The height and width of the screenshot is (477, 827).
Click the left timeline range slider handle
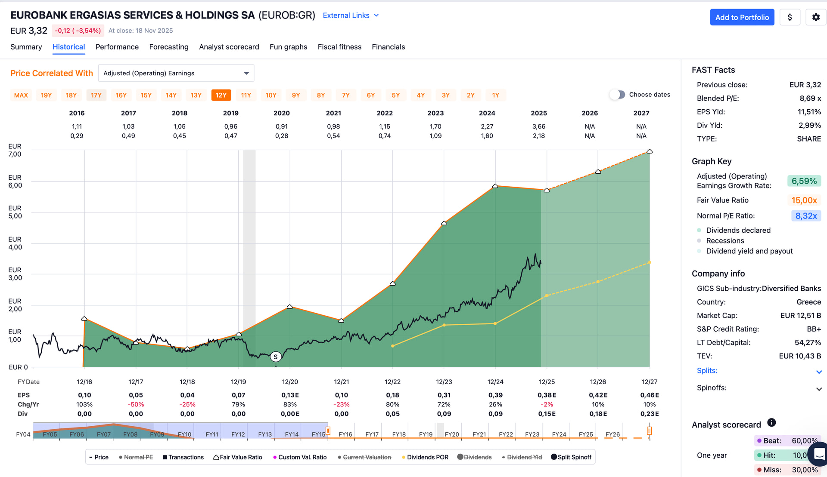[x=328, y=431]
